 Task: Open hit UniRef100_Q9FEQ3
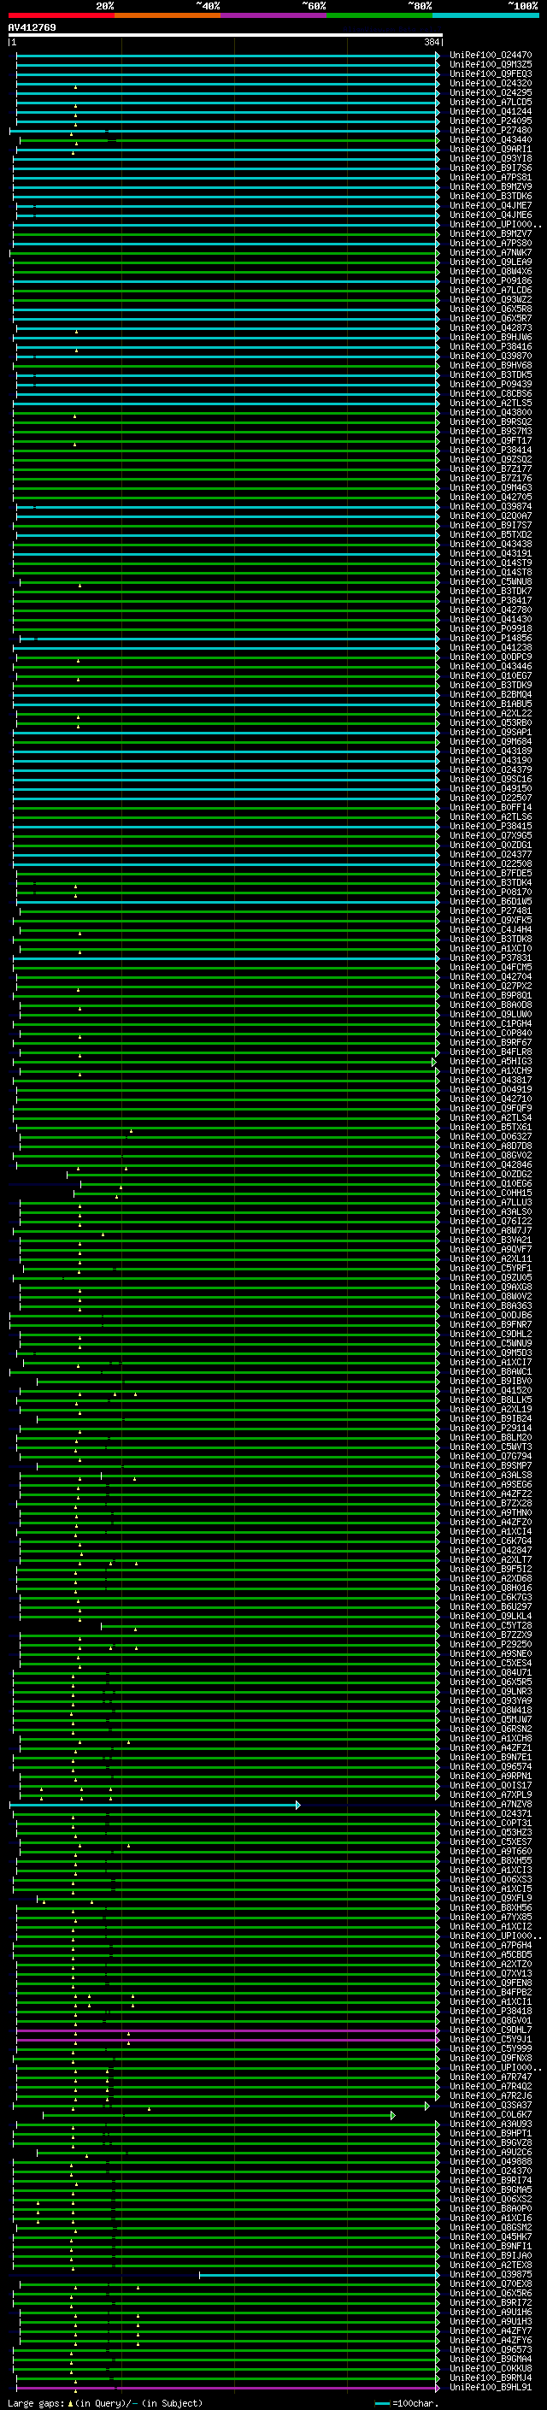tap(491, 74)
